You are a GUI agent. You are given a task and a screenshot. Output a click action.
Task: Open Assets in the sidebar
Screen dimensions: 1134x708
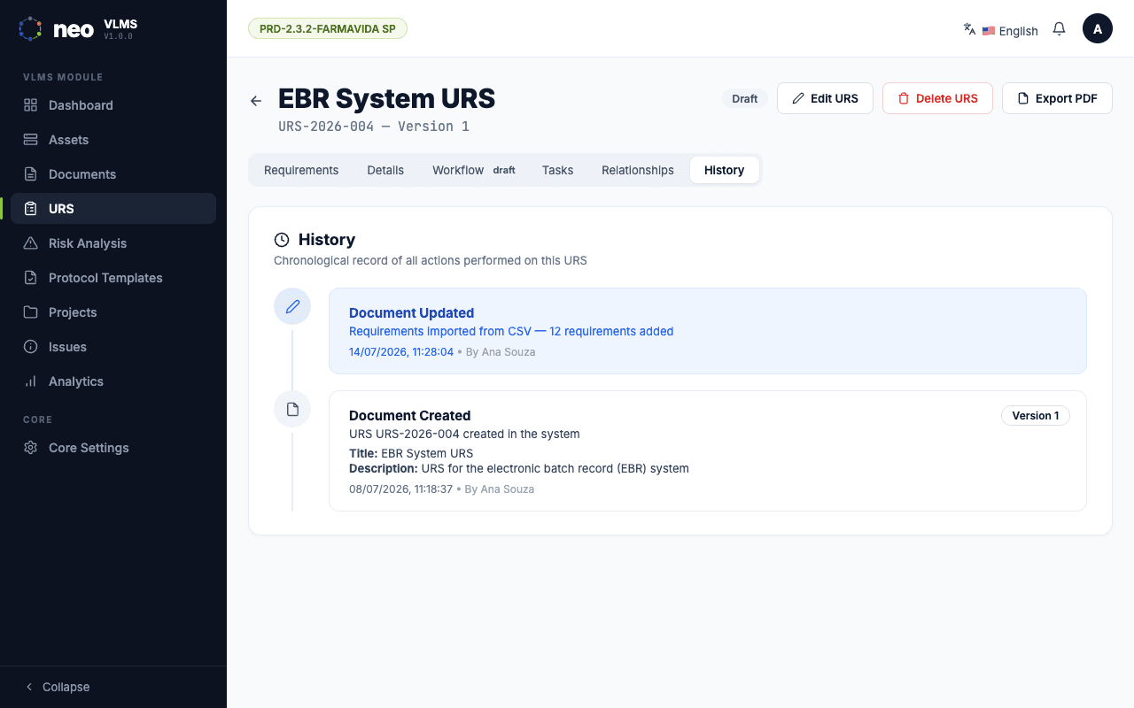pos(113,140)
